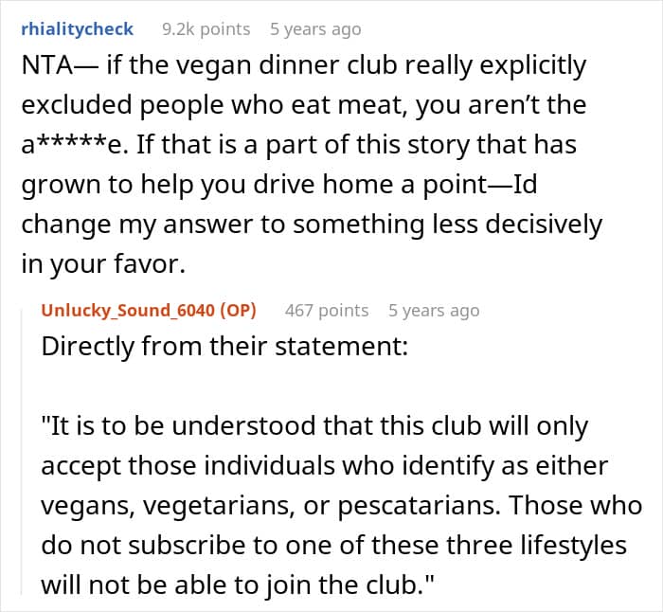Viewport: 663px width, 612px height.
Task: Click the 467 points score
Action: coord(327,310)
